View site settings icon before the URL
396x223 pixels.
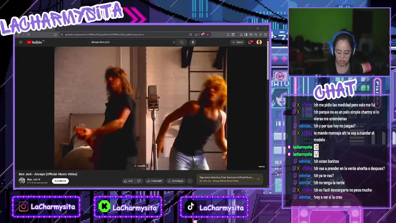pos(62,34)
